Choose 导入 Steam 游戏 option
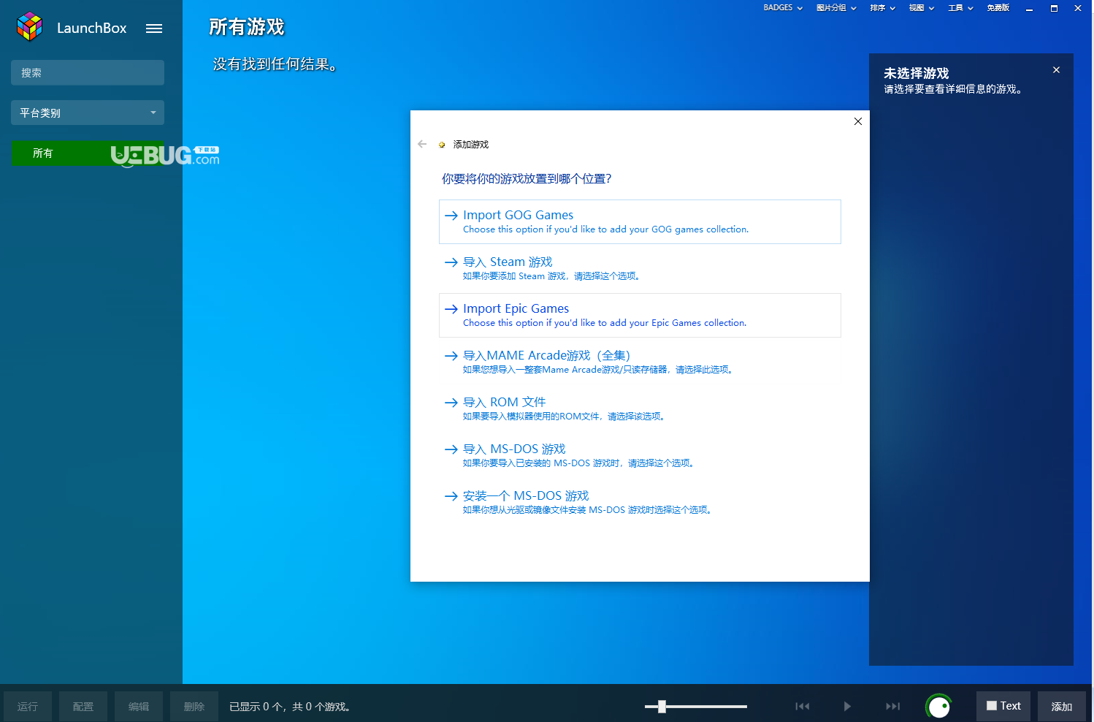Screen dimensions: 1094x722 640,268
